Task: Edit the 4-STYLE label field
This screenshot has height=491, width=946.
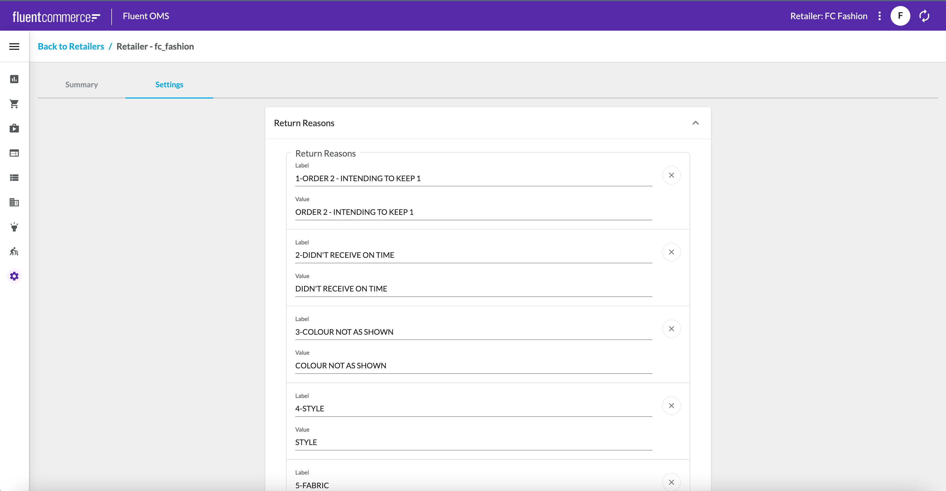Action: point(473,409)
